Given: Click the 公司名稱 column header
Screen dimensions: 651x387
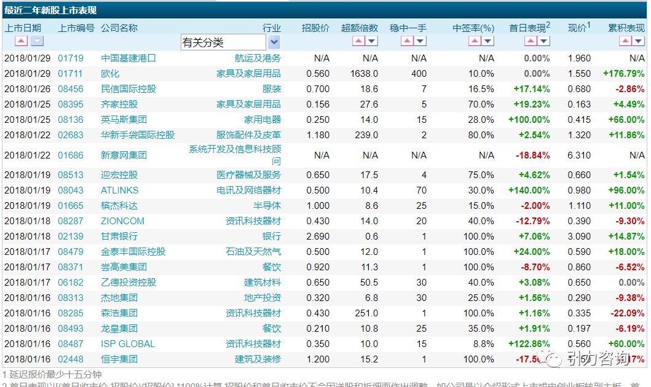Looking at the screenshot, I should (119, 28).
